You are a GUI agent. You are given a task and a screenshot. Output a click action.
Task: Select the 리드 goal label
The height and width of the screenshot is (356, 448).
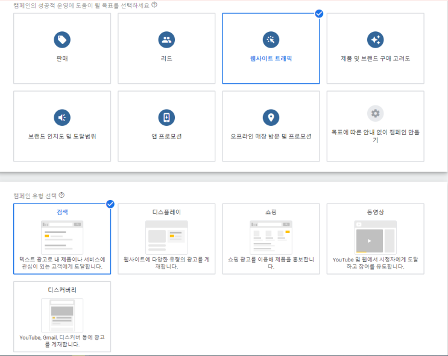(x=166, y=58)
